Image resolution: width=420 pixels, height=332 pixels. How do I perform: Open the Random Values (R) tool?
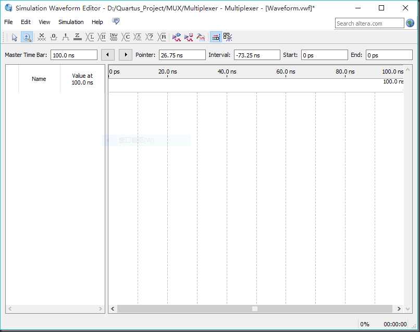[x=162, y=37]
